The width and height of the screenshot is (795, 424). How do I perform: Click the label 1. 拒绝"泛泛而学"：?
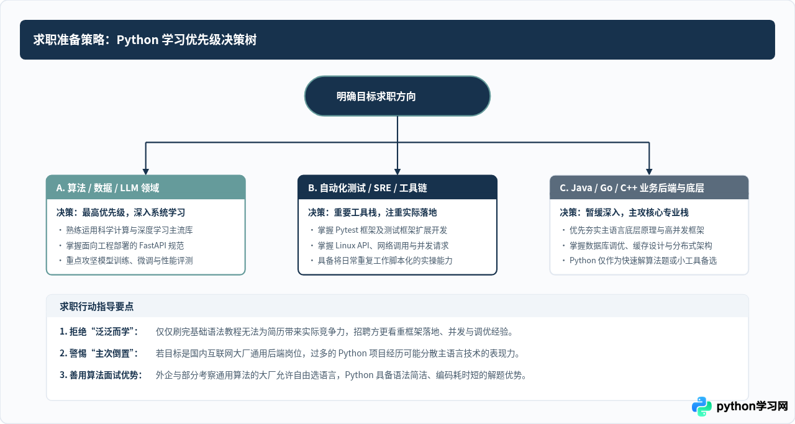[100, 332]
